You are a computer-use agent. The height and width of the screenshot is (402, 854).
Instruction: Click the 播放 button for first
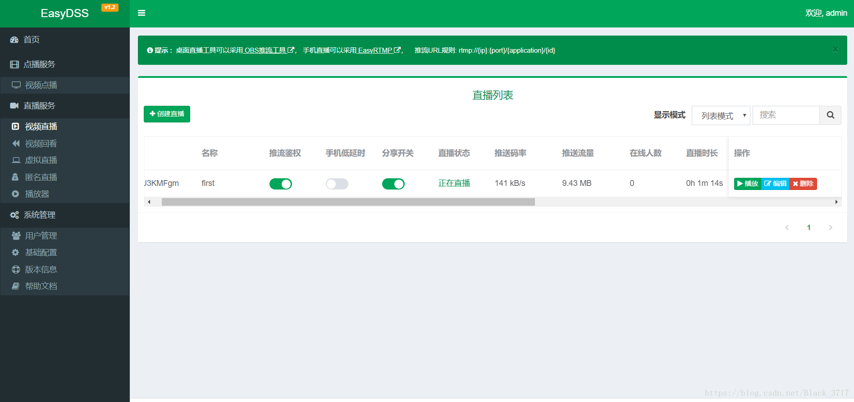[x=748, y=184]
